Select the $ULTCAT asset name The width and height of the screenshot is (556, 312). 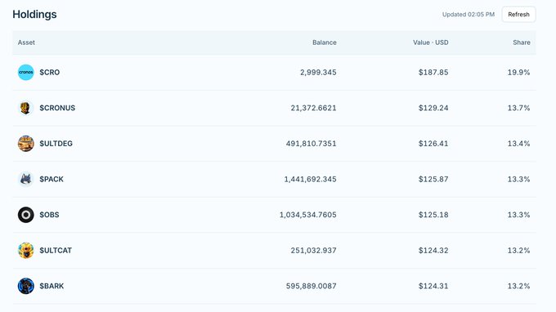[56, 251]
